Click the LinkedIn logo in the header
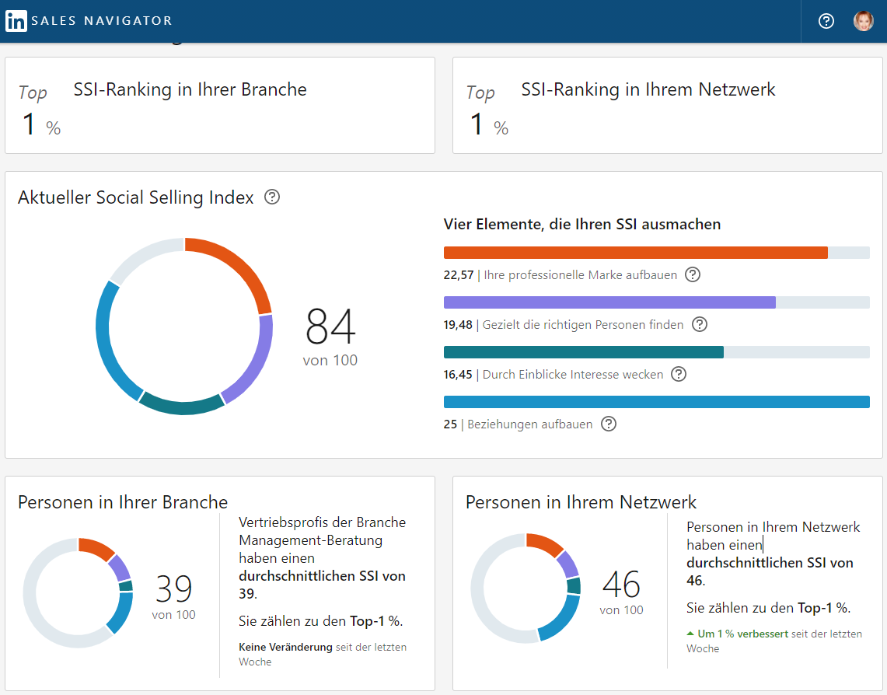 [x=16, y=21]
